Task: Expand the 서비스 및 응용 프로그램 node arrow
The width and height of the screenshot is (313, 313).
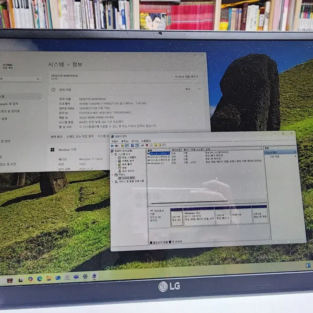Action: [113, 182]
